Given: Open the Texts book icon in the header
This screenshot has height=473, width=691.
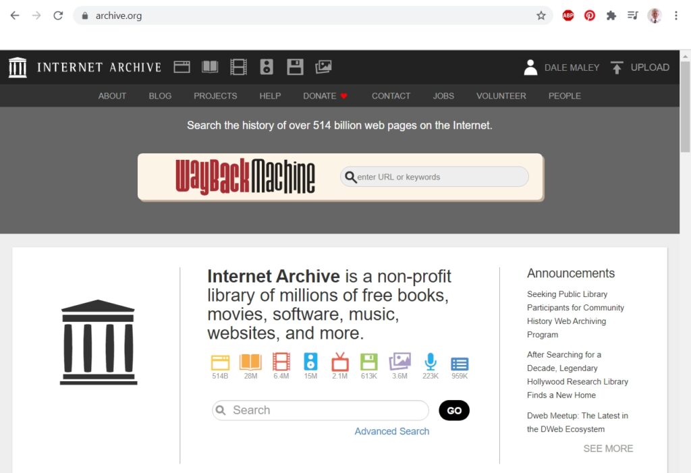Looking at the screenshot, I should tap(210, 67).
